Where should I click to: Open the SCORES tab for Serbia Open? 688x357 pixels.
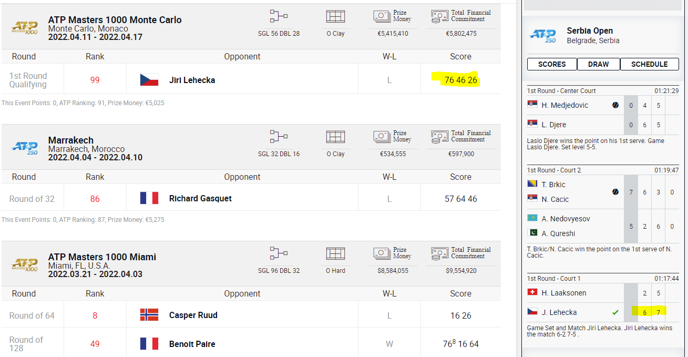click(552, 64)
